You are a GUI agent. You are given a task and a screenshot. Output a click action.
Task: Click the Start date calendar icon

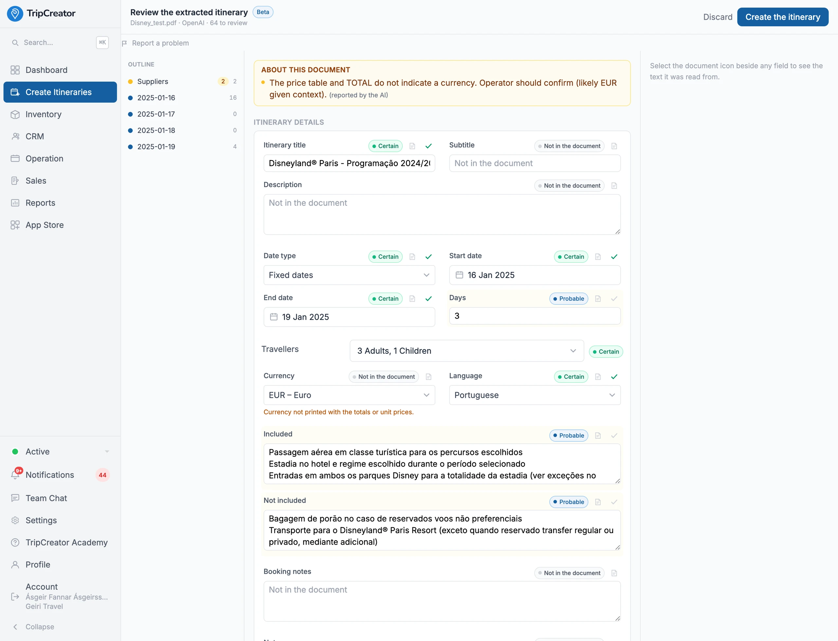click(x=459, y=275)
